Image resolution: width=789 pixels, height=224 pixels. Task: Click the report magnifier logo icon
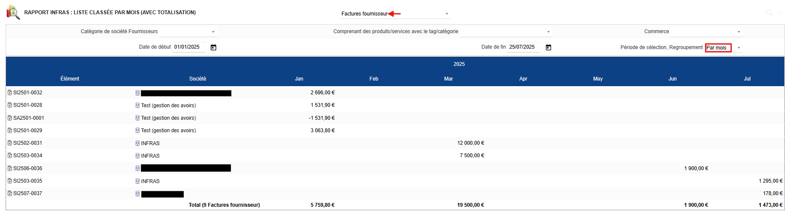13,12
